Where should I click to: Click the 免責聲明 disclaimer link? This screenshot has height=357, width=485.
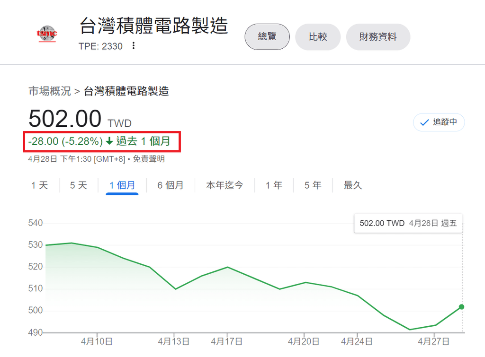149,159
